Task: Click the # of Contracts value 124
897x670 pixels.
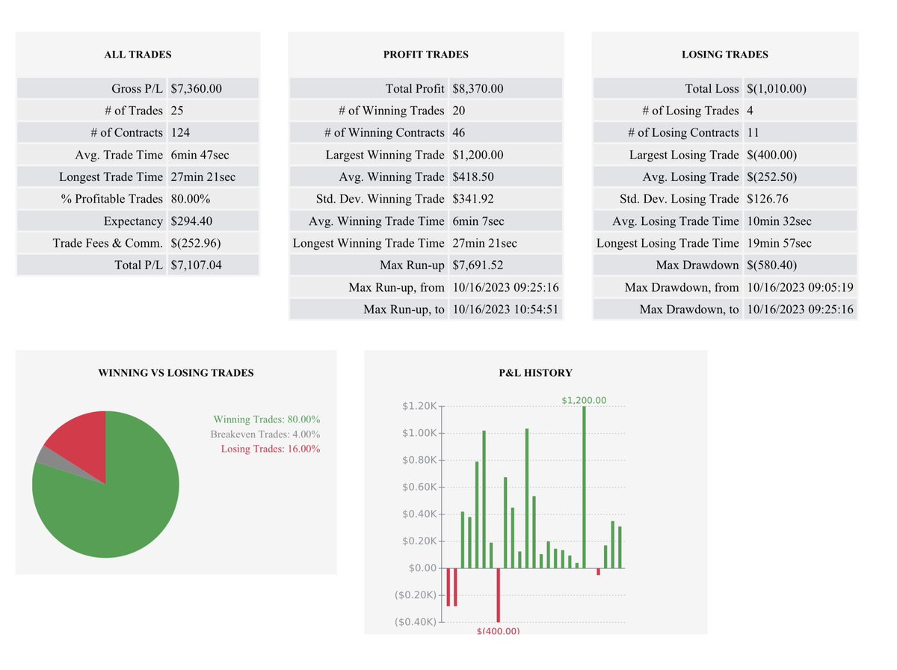Action: 180,132
